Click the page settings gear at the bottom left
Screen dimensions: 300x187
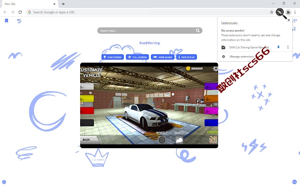(x=4, y=182)
